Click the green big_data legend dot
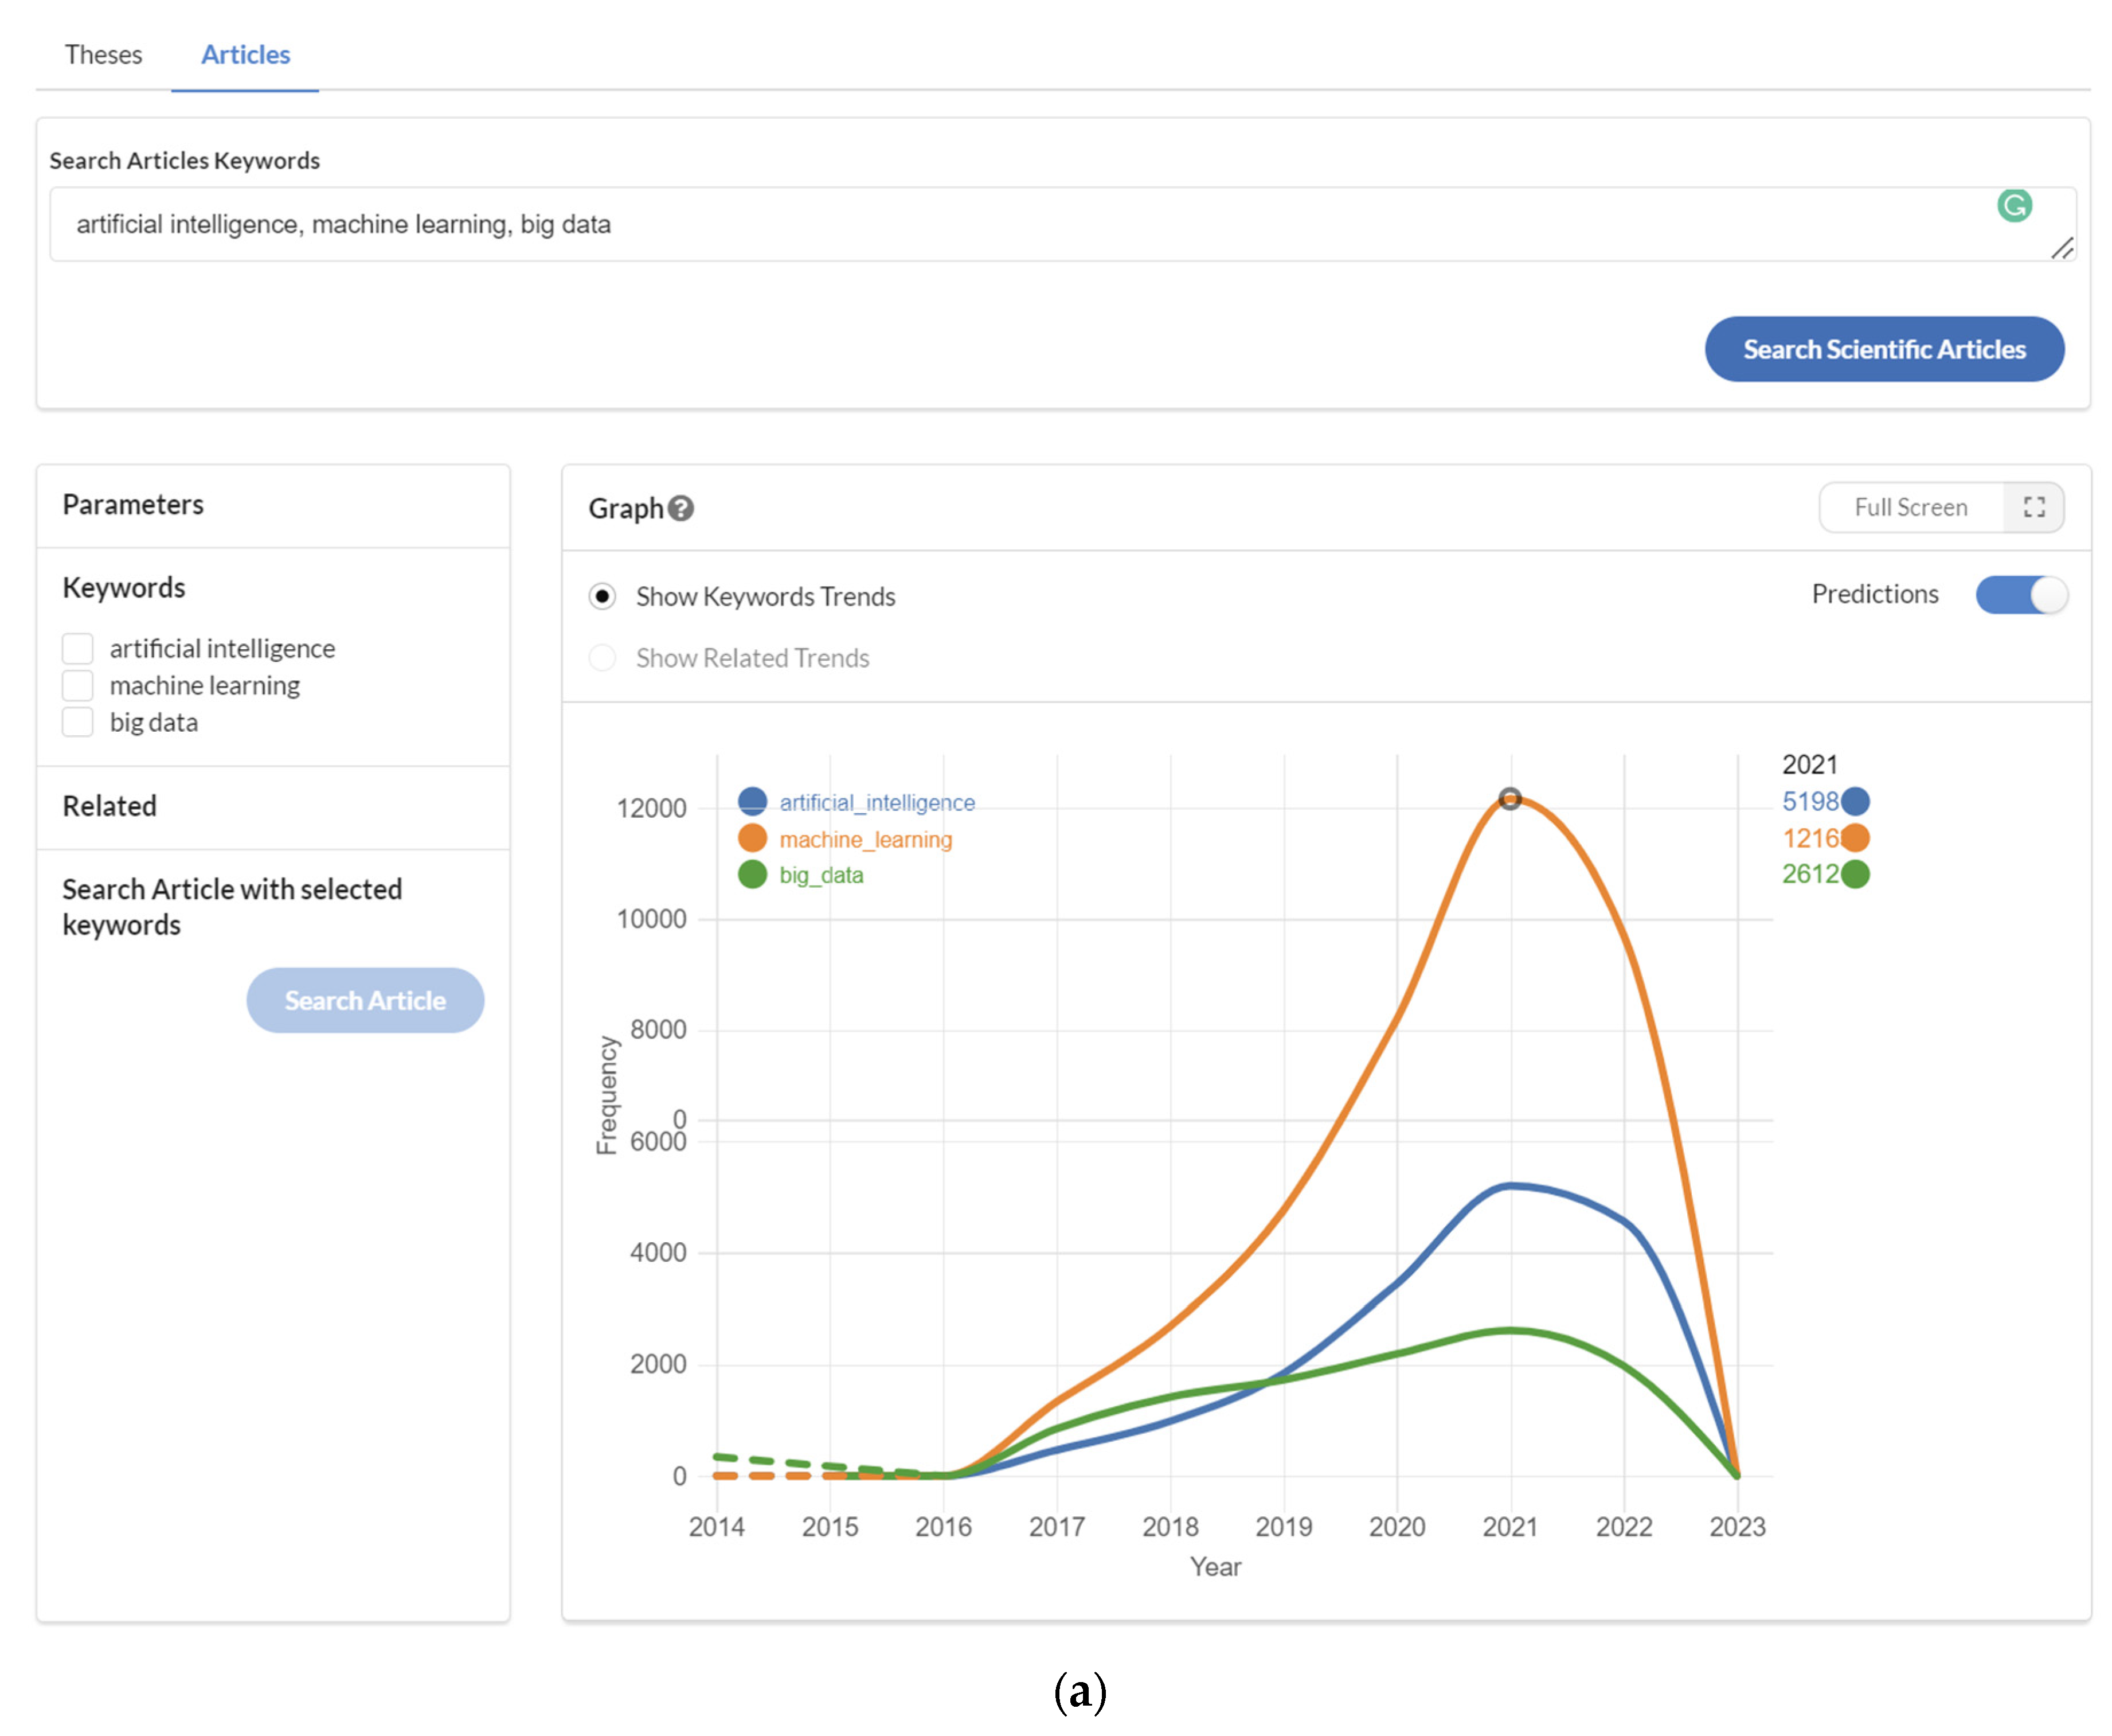 click(x=752, y=874)
